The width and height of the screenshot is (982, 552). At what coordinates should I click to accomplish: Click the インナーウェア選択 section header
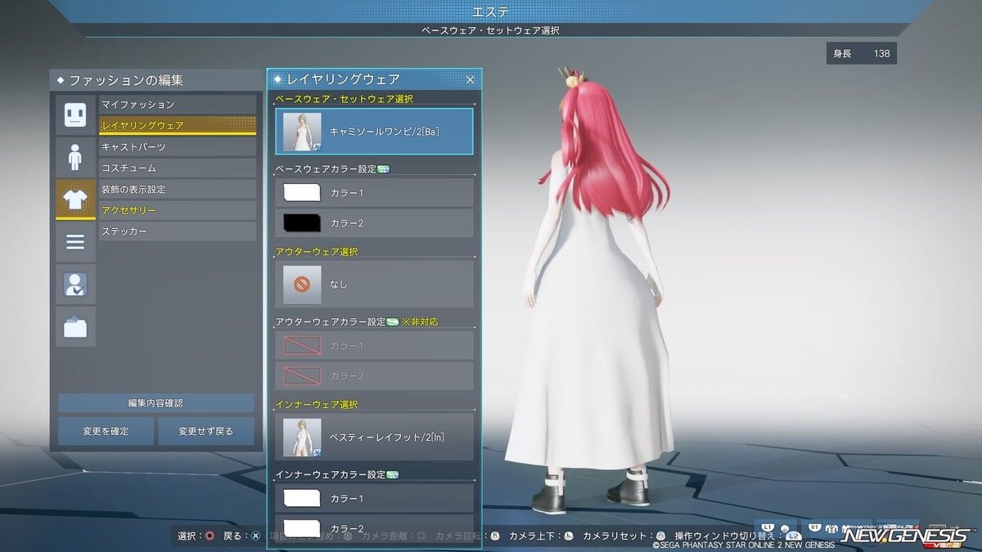pos(317,405)
